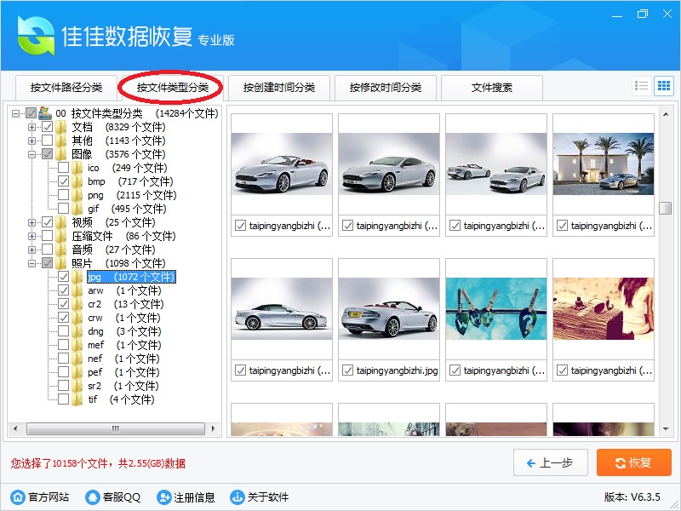Click the vertical scrollbar thumb in preview pane
Viewport: 681px width, 511px height.
click(666, 209)
